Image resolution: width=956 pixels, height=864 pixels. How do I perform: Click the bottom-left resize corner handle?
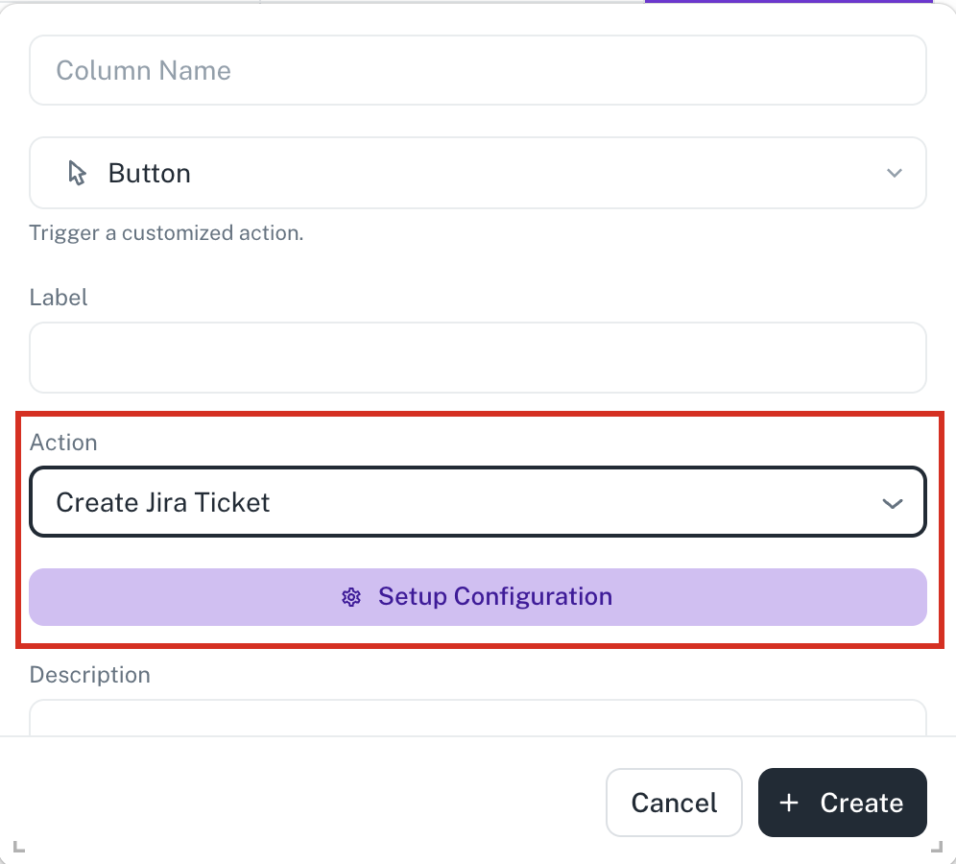(19, 847)
